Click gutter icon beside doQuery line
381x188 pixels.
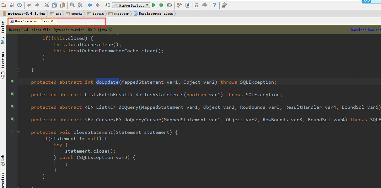(13, 107)
